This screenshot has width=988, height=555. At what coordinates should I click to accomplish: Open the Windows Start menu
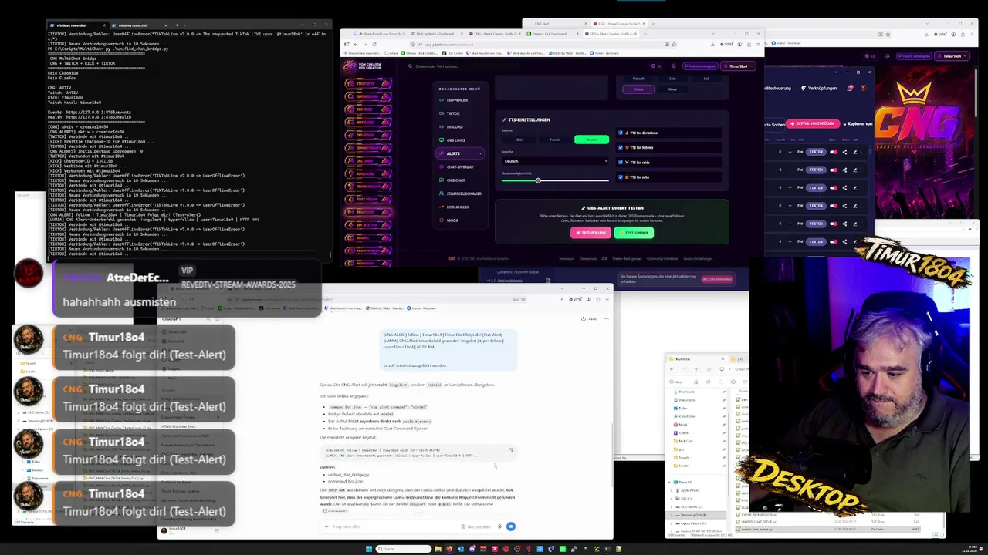click(369, 549)
